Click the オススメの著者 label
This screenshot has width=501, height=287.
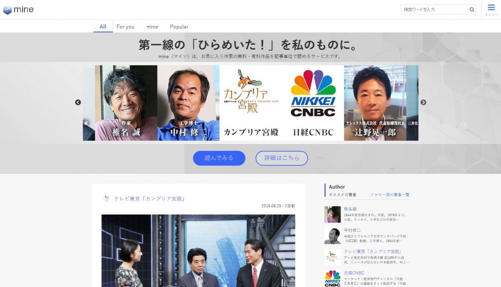click(x=342, y=194)
